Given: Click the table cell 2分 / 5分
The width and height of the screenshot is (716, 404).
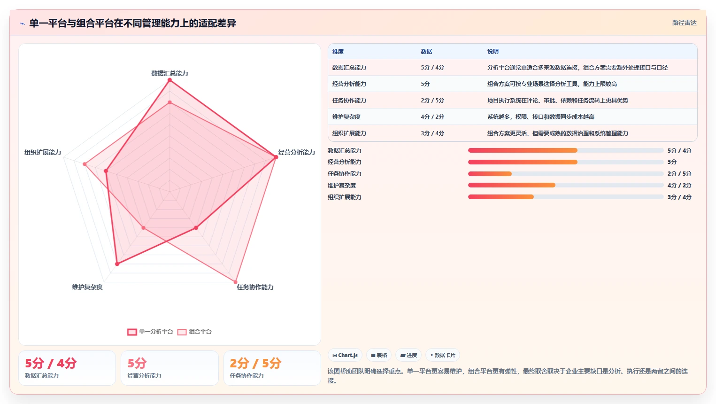Looking at the screenshot, I should (x=432, y=101).
